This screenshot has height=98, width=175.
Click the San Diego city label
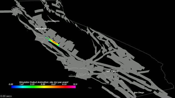[139, 93]
